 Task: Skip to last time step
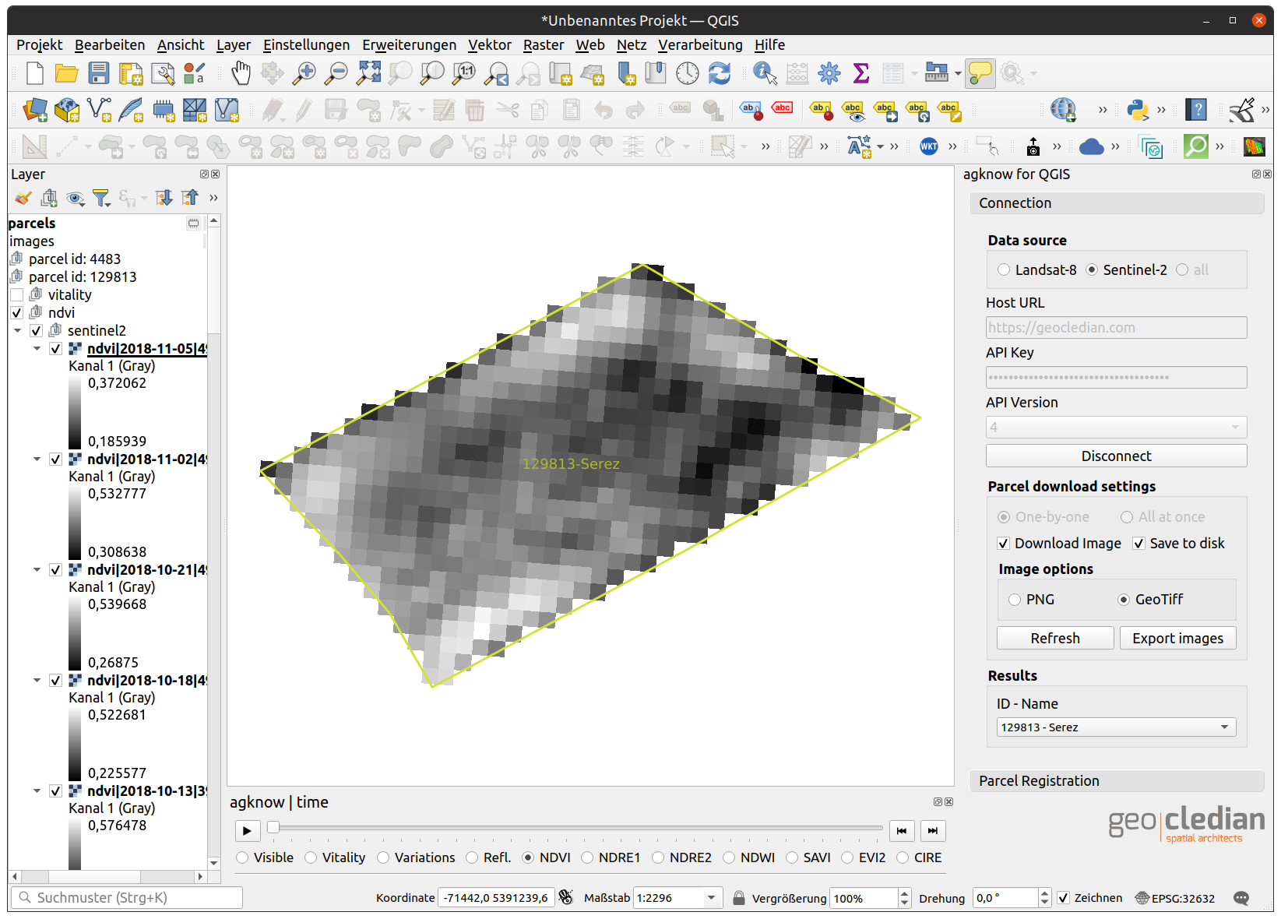click(933, 831)
